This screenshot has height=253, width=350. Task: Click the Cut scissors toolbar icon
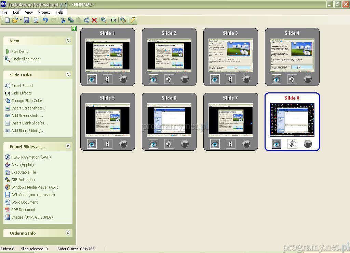63,20
